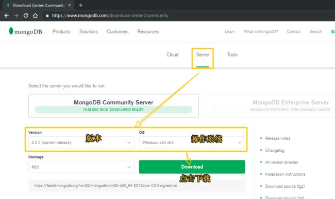Viewport: 335px width, 199px height.
Task: Reload the page with refresh icon
Action: click(x=26, y=15)
